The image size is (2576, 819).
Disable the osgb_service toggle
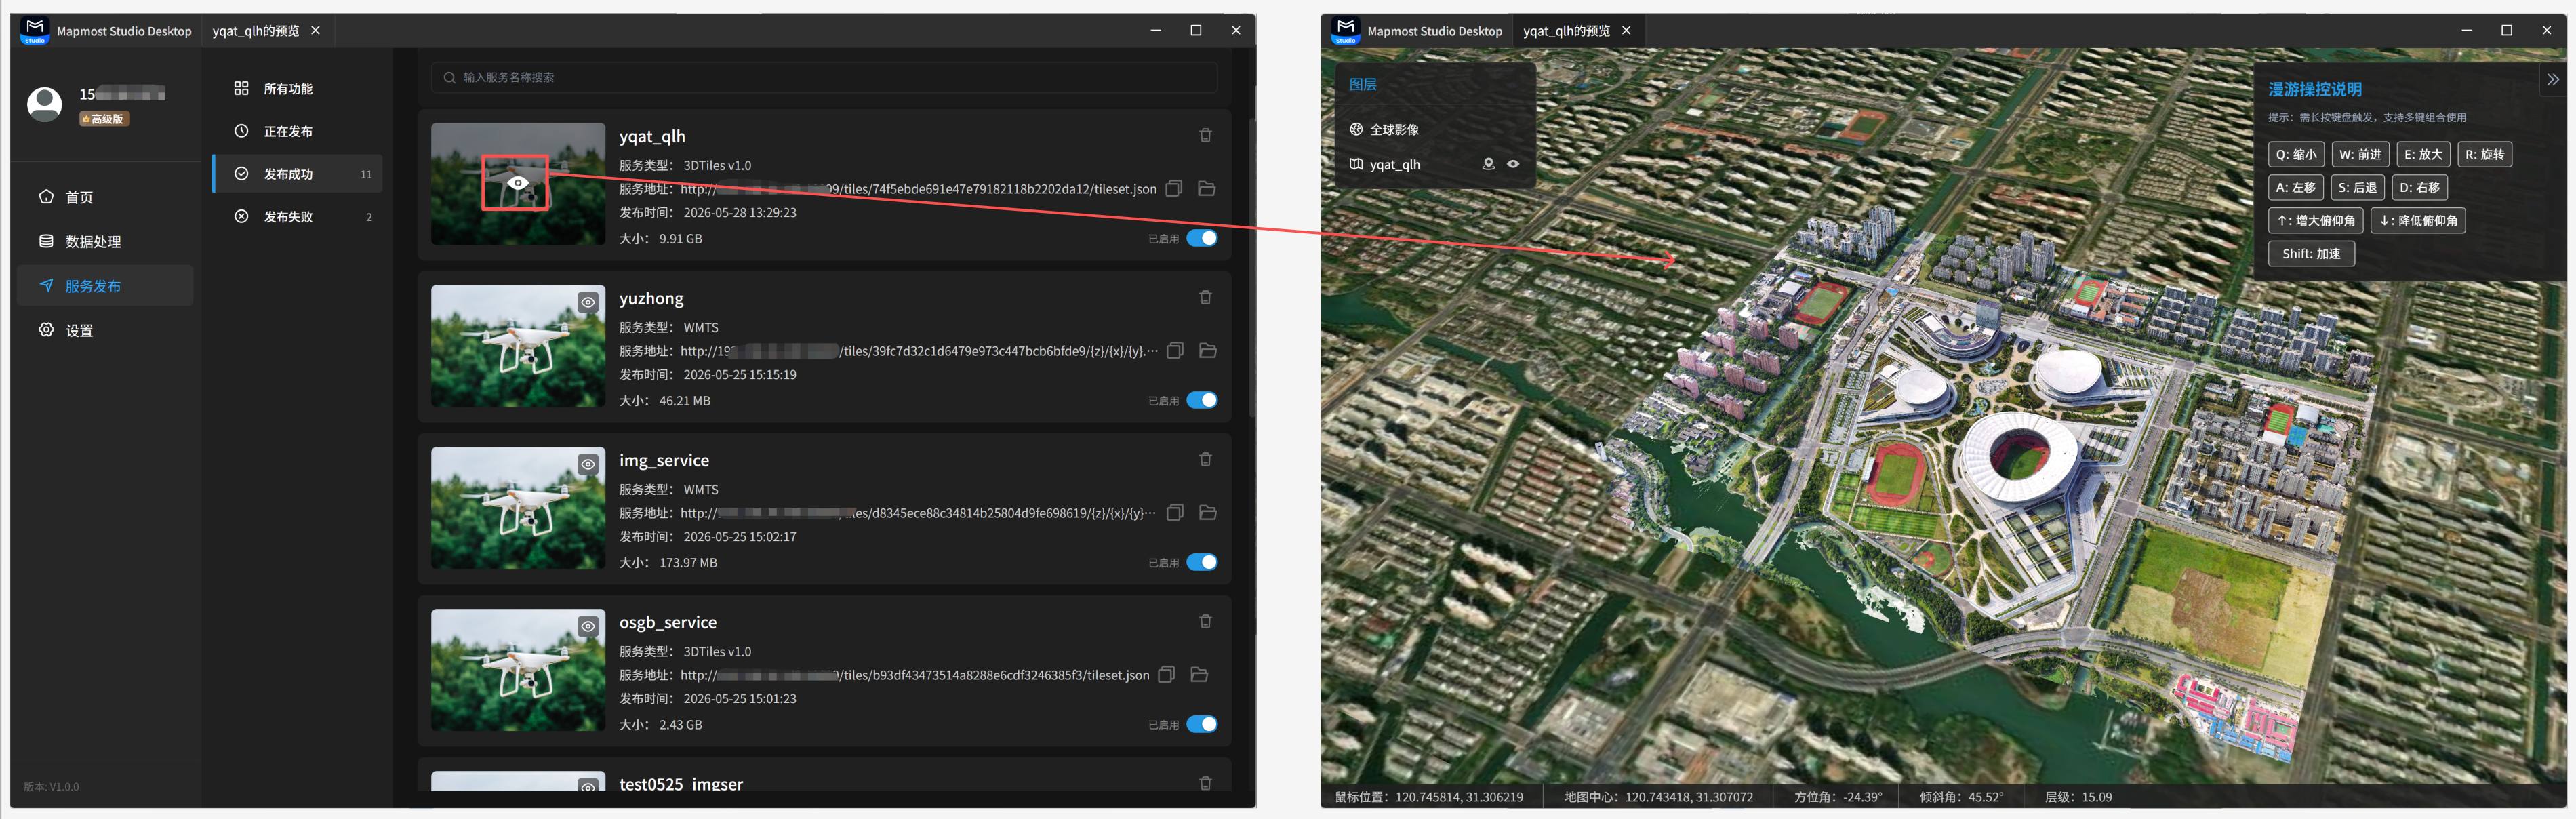click(x=1202, y=724)
